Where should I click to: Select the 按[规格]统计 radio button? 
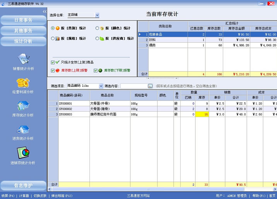point(53,38)
